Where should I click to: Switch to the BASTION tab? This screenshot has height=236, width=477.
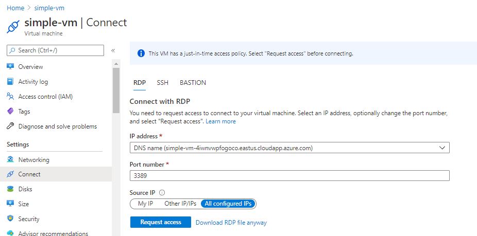[x=193, y=83]
